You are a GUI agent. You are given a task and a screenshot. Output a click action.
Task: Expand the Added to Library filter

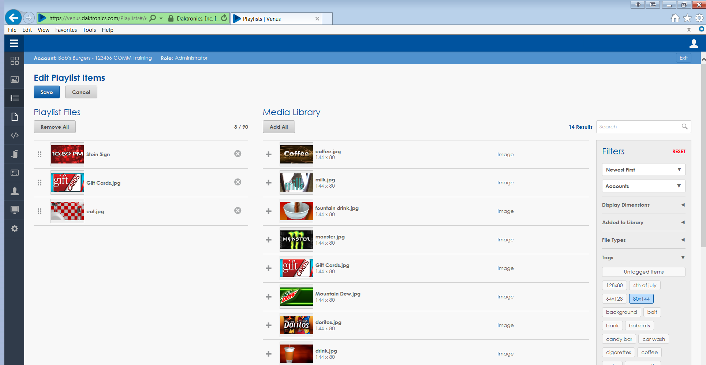(643, 222)
